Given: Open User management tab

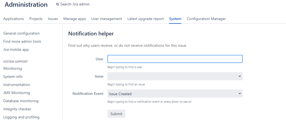Looking at the screenshot, I should 107,19.
